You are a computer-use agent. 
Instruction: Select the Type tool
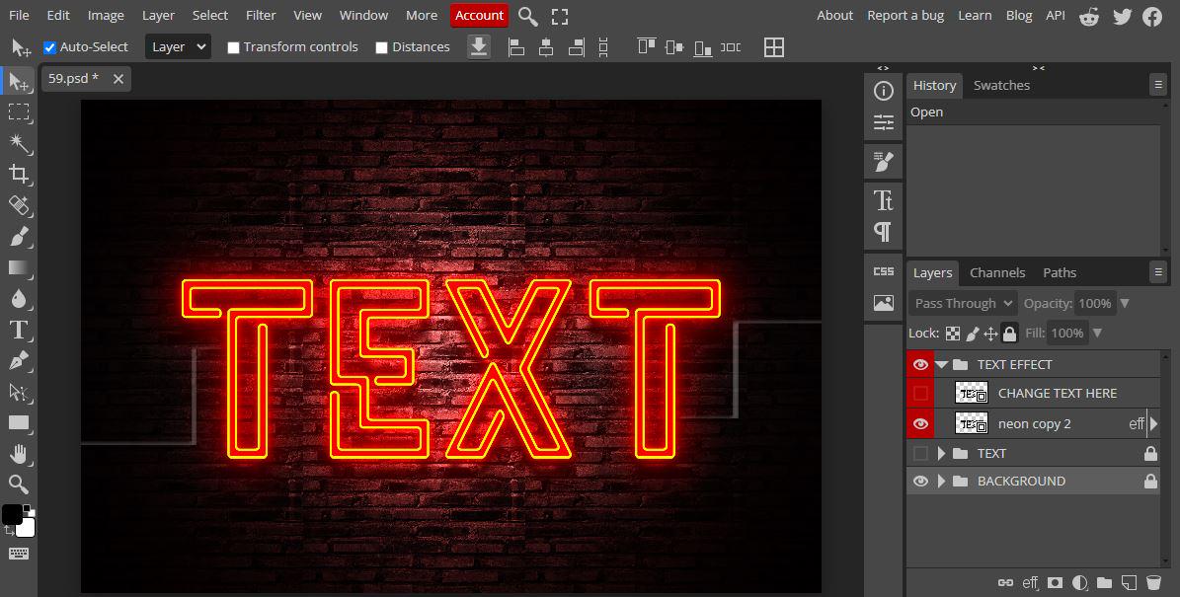click(20, 331)
